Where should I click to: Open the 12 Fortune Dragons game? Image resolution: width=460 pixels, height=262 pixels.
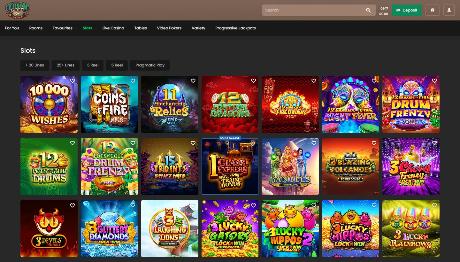tap(230, 104)
